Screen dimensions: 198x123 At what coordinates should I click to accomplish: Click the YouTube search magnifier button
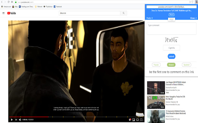123,13
